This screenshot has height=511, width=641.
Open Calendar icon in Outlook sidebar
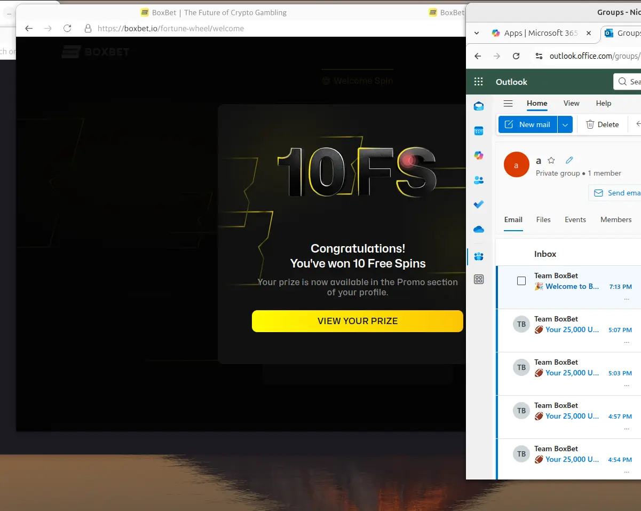(x=479, y=131)
